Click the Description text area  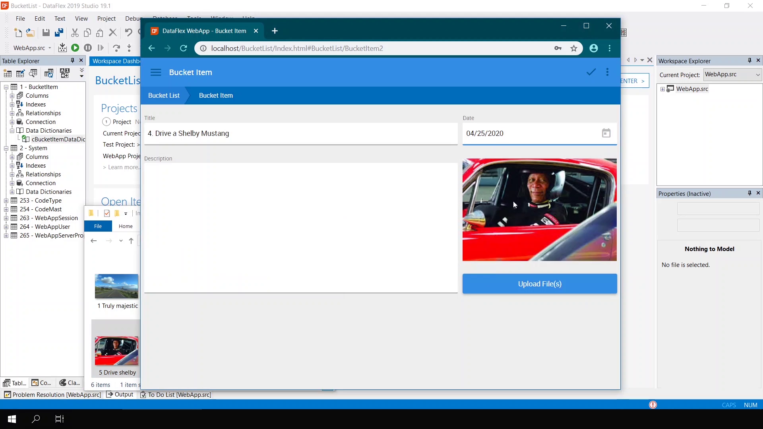pos(300,228)
